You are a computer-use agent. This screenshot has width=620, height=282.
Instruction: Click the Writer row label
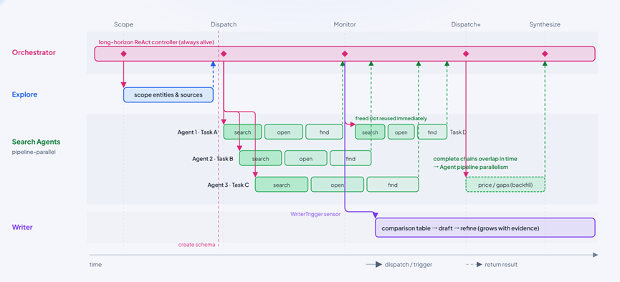pyautogui.click(x=22, y=228)
